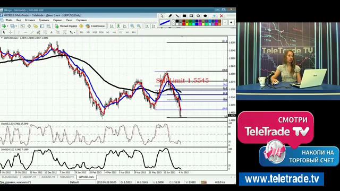Screen dimensions: 340x191
Task: Open the Графики menu
Action: pos(44,20)
